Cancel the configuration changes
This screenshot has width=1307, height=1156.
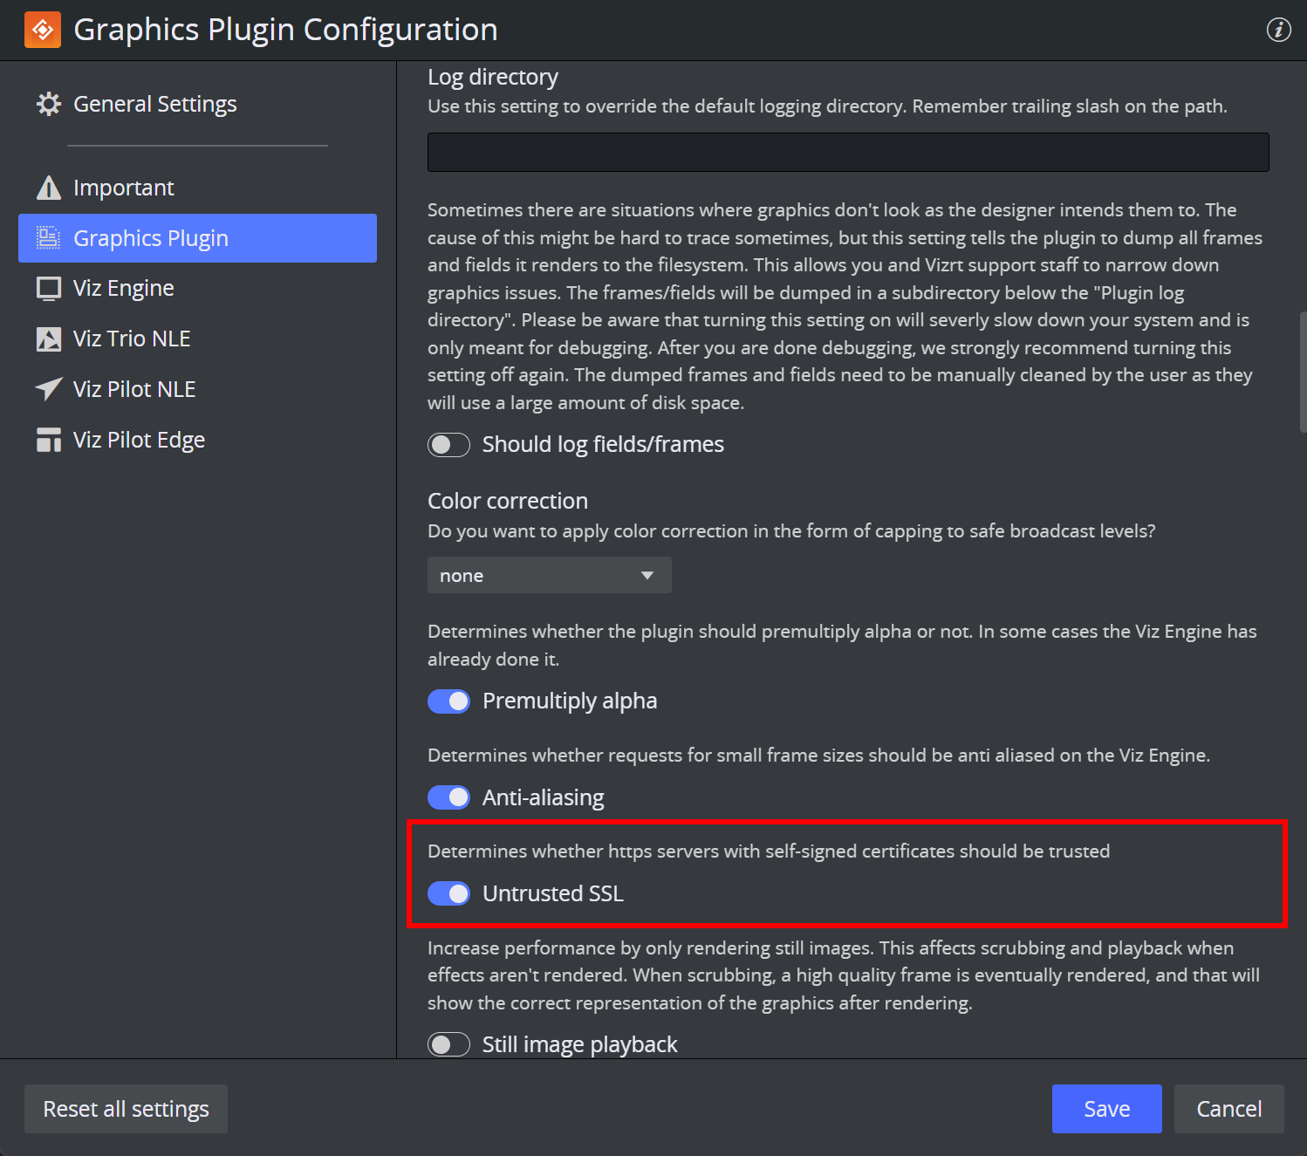(x=1228, y=1109)
